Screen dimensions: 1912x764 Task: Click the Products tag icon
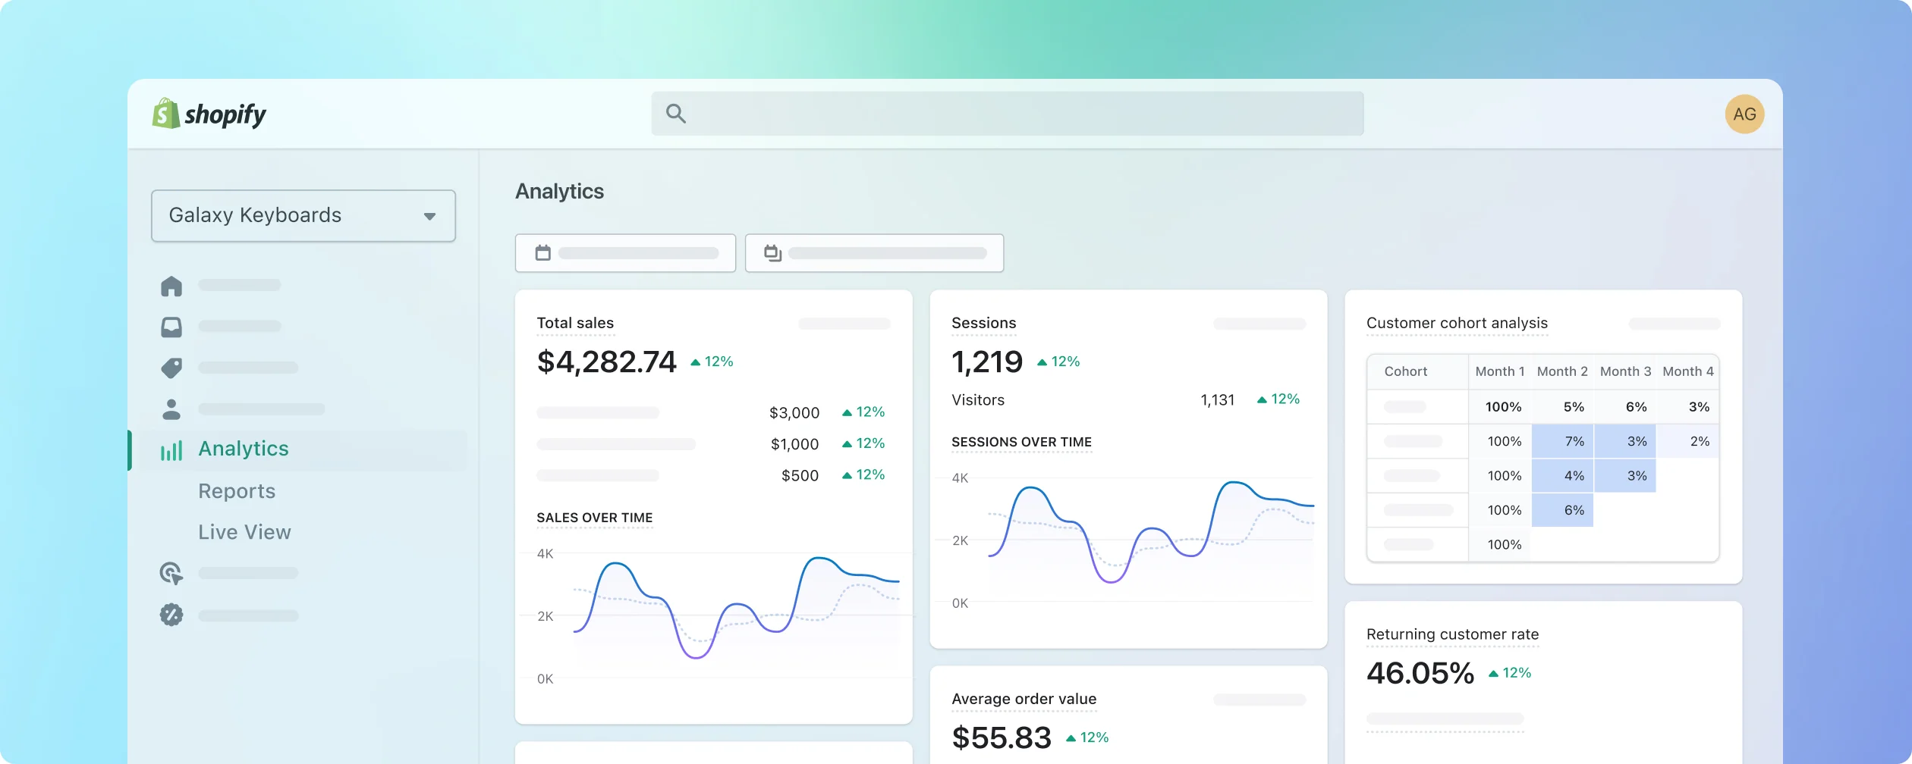[x=172, y=367]
